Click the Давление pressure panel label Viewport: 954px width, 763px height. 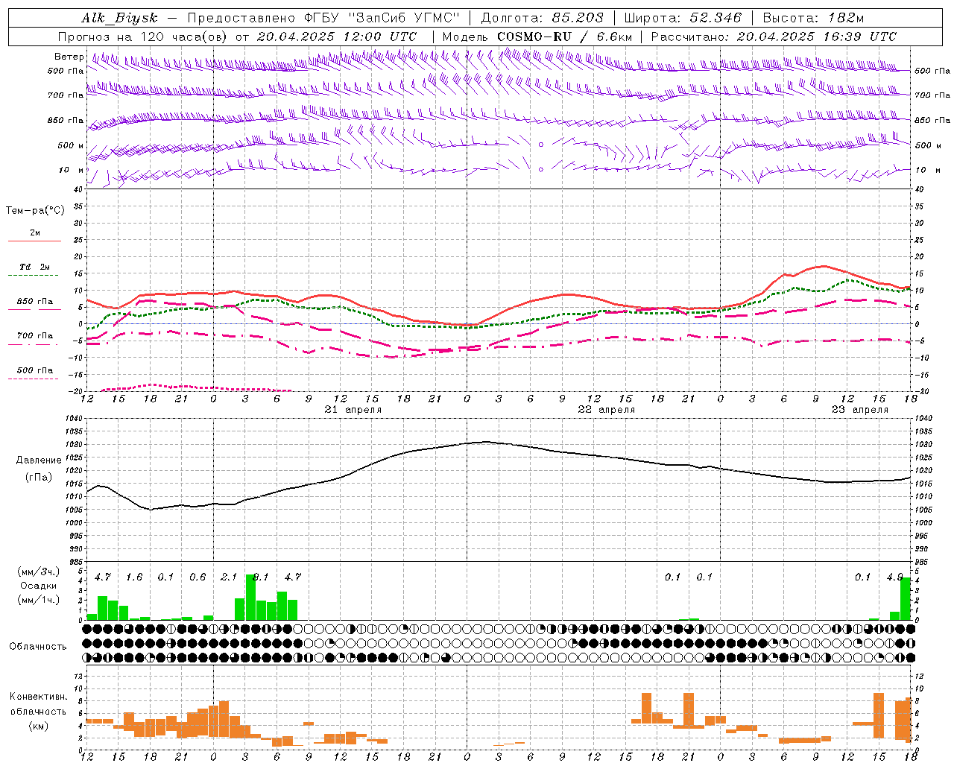(x=39, y=460)
